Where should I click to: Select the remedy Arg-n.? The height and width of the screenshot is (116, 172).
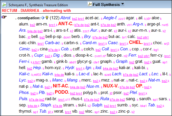138,24
